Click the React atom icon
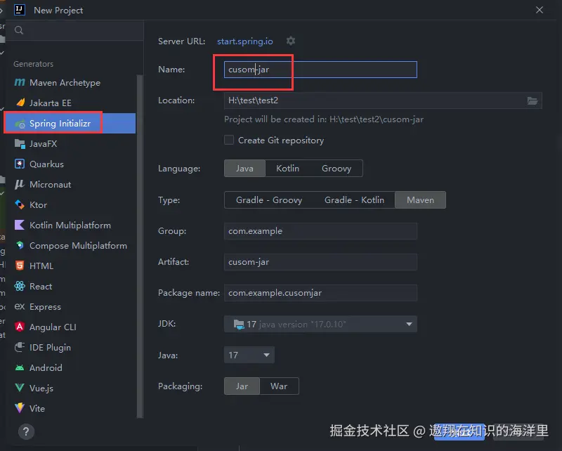Image resolution: width=562 pixels, height=451 pixels. pyautogui.click(x=20, y=286)
